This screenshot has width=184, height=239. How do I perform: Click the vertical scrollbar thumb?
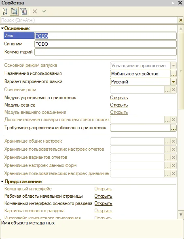[x=181, y=71]
